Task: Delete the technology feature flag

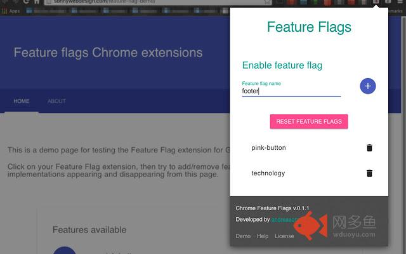Action: (x=369, y=173)
